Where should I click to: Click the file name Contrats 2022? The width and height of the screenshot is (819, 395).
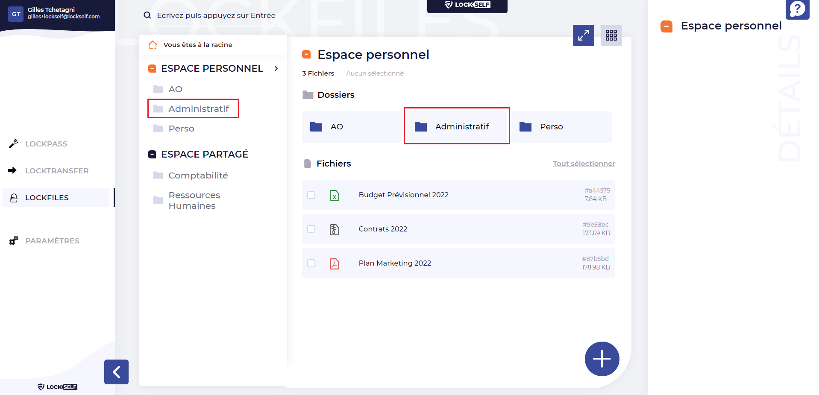[x=383, y=229]
